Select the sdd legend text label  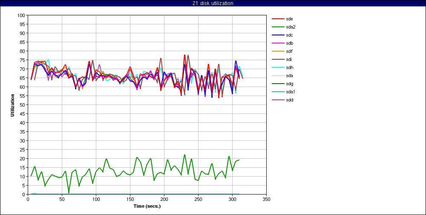(x=290, y=100)
